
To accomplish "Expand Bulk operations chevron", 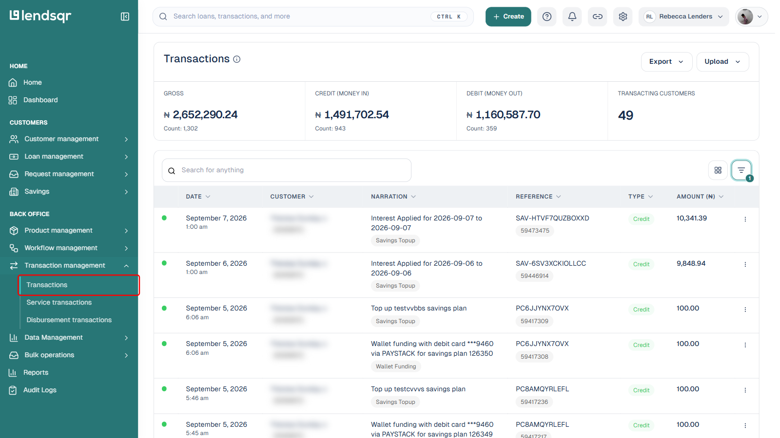I will pyautogui.click(x=126, y=355).
